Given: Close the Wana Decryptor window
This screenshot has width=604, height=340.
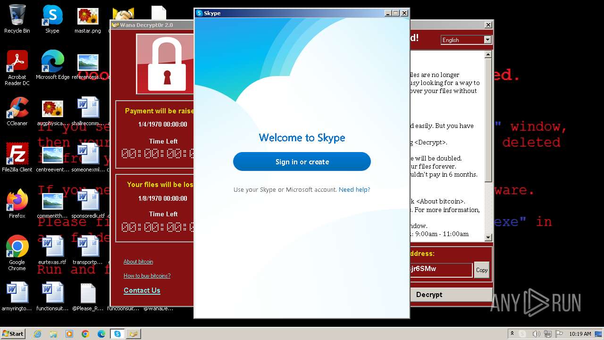Looking at the screenshot, I should coord(488,25).
